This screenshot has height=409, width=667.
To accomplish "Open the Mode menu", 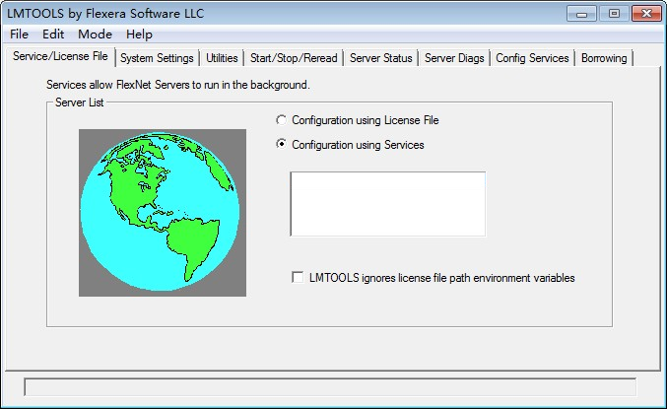I will coord(95,34).
